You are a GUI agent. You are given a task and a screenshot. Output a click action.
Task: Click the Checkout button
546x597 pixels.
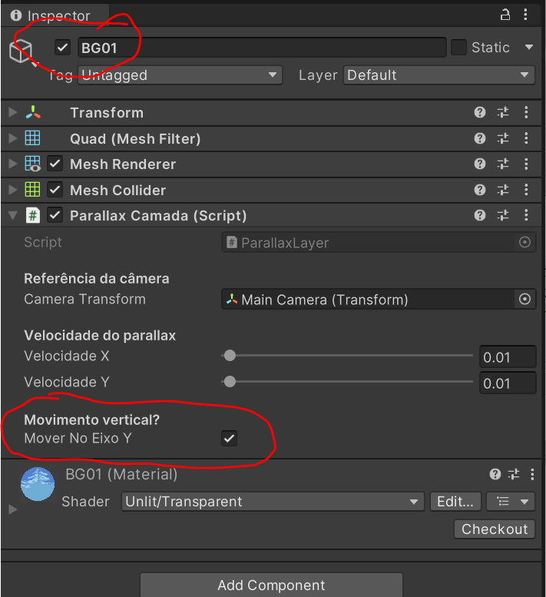point(495,529)
